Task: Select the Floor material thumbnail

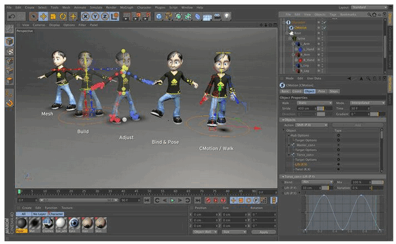Action: pos(22,224)
